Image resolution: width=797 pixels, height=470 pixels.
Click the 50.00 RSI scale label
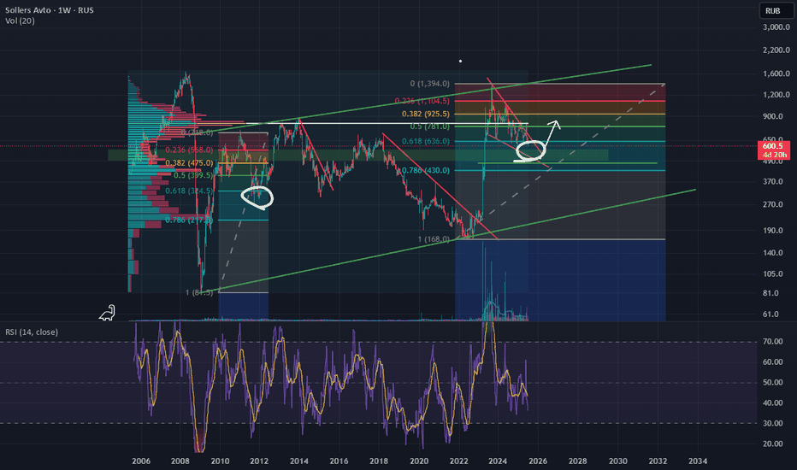[x=772, y=382]
